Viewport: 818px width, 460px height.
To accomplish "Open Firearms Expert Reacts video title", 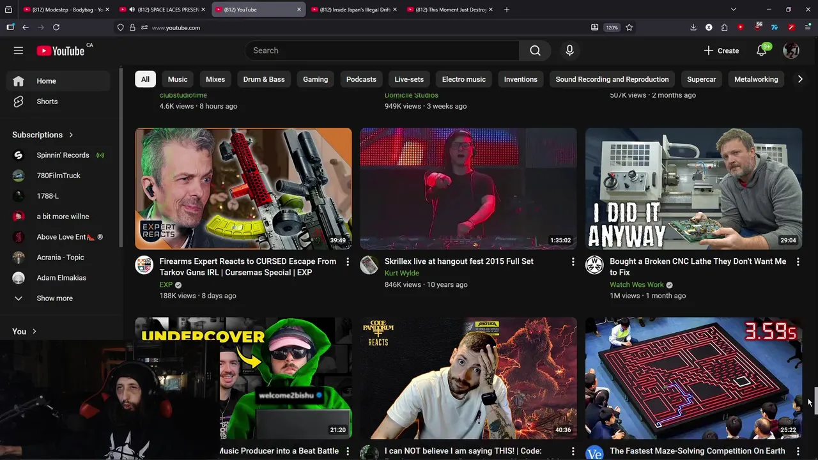I will click(247, 267).
